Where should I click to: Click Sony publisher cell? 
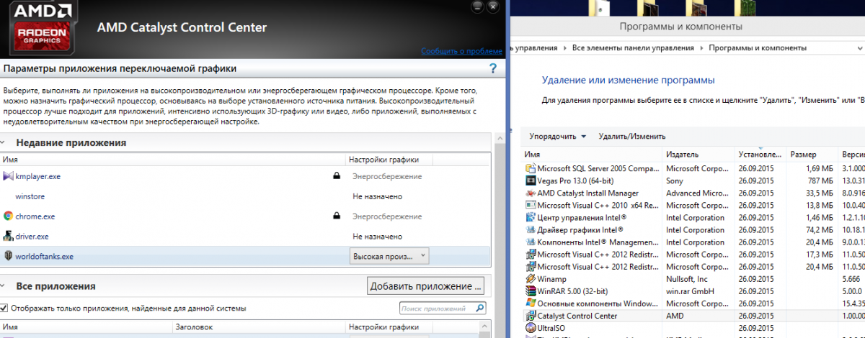675,181
